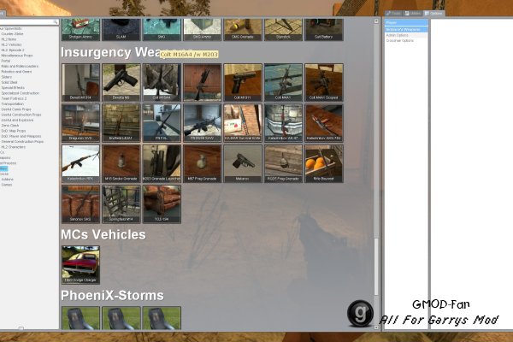Click the content list scroll-up arrow
513x342 pixels.
click(x=376, y=21)
